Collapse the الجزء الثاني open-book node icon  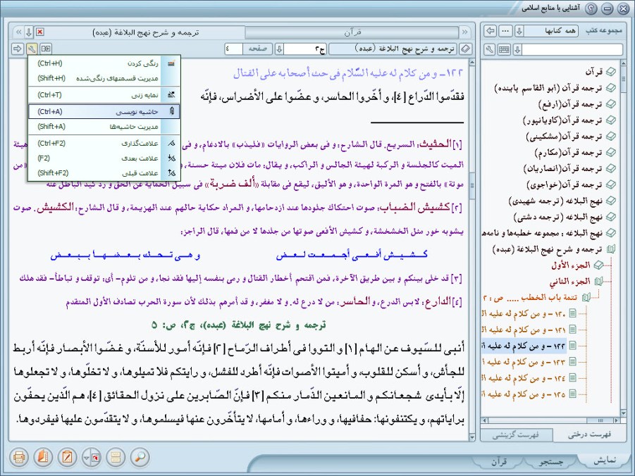[x=598, y=282]
